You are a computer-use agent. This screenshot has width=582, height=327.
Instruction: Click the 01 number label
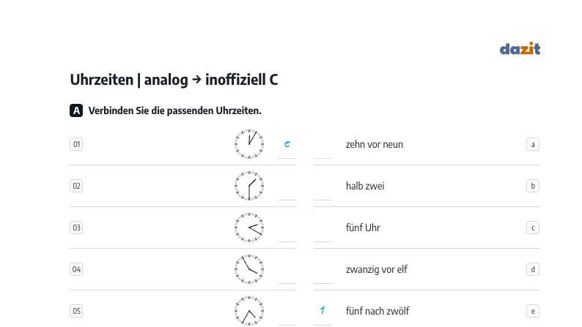coord(76,144)
